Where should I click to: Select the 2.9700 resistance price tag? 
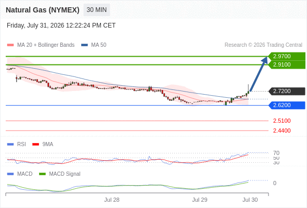coord(287,56)
